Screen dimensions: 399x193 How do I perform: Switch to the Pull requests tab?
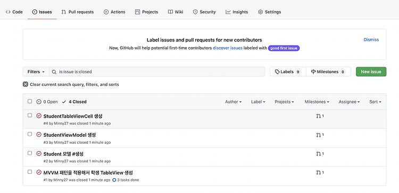[77, 12]
